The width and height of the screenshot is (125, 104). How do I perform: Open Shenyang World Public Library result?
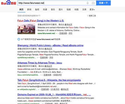50,45
